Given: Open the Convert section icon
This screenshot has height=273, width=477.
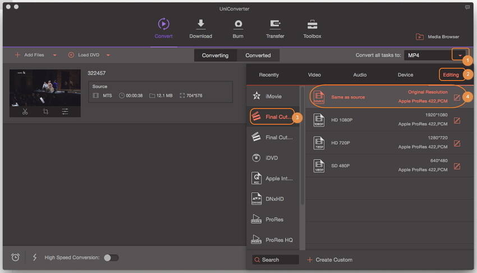Looking at the screenshot, I should [x=163, y=24].
